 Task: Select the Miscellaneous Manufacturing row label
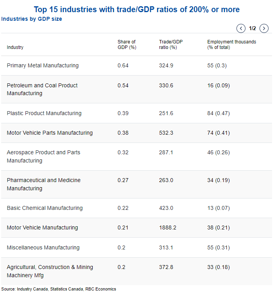[x=43, y=247]
